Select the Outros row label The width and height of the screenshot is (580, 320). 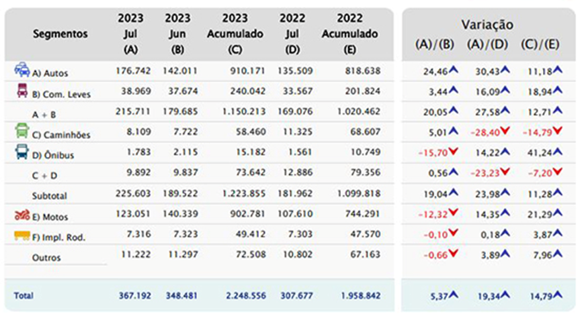[46, 258]
